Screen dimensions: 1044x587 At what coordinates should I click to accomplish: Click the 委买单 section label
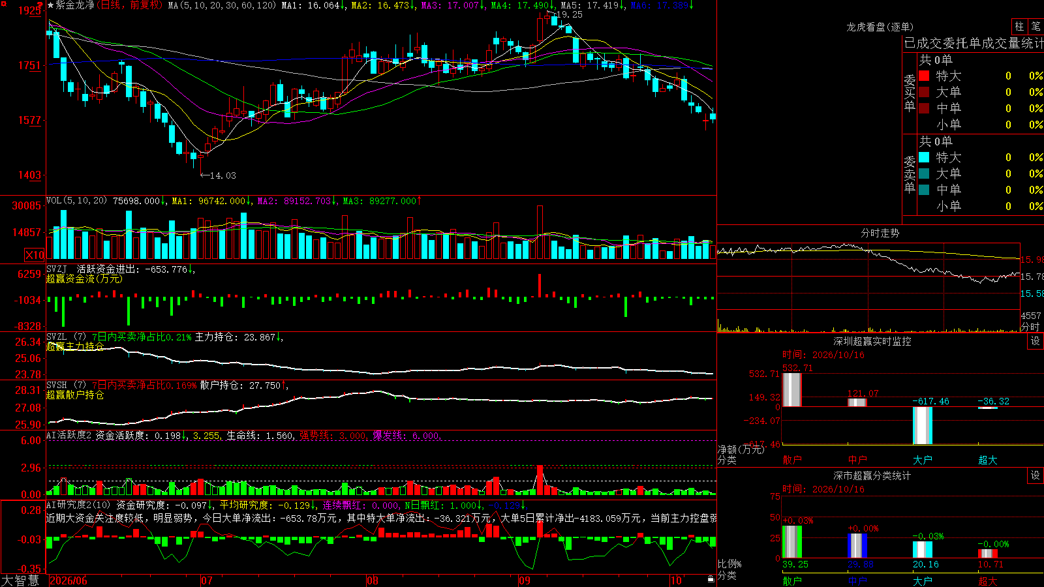click(x=910, y=93)
